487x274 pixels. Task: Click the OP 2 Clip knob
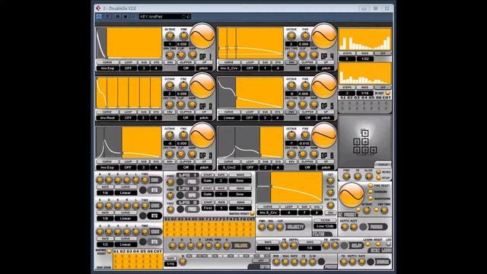click(x=181, y=105)
